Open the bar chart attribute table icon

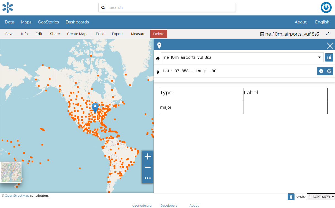[329, 57]
